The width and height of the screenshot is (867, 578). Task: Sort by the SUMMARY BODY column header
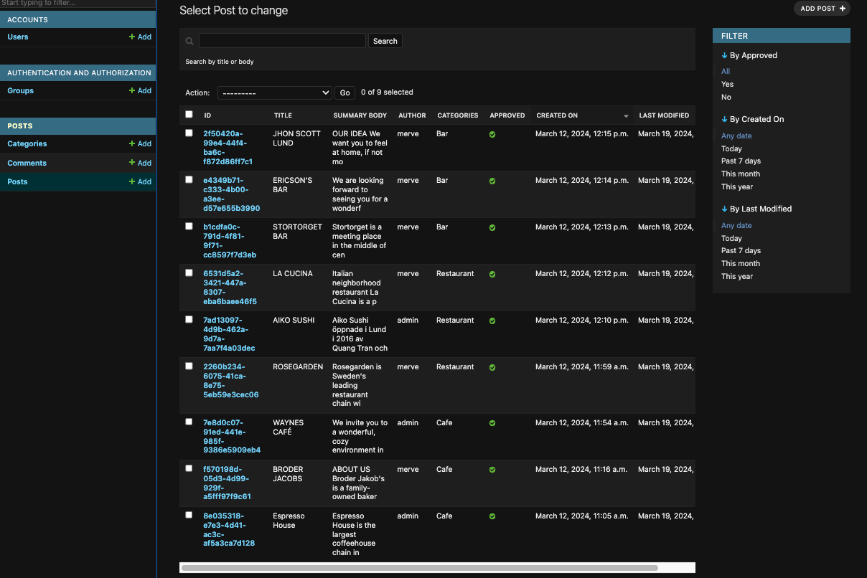[360, 115]
